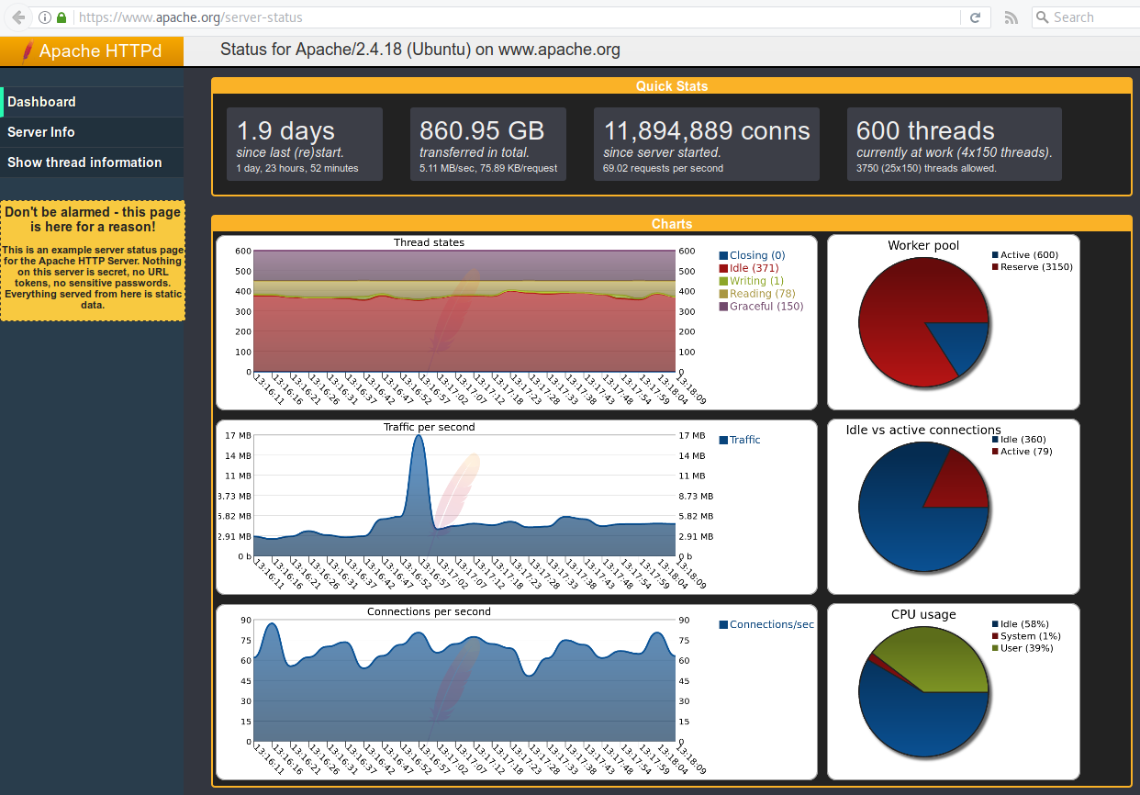1140x795 pixels.
Task: Toggle Graceful (150) legend entry
Action: coord(761,307)
